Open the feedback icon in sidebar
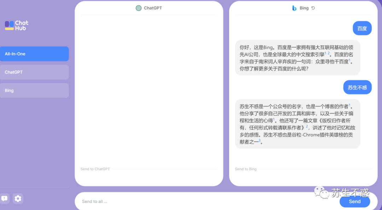This screenshot has height=210, width=382. click(x=5, y=199)
